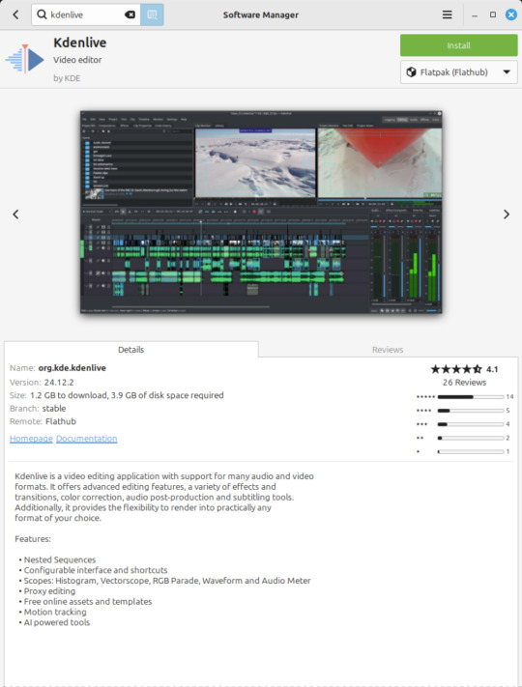
Task: Click the version number 24.12.2
Action: [x=59, y=382]
